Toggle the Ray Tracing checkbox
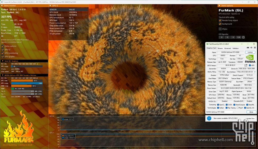The width and height of the screenshot is (258, 149). click(227, 108)
